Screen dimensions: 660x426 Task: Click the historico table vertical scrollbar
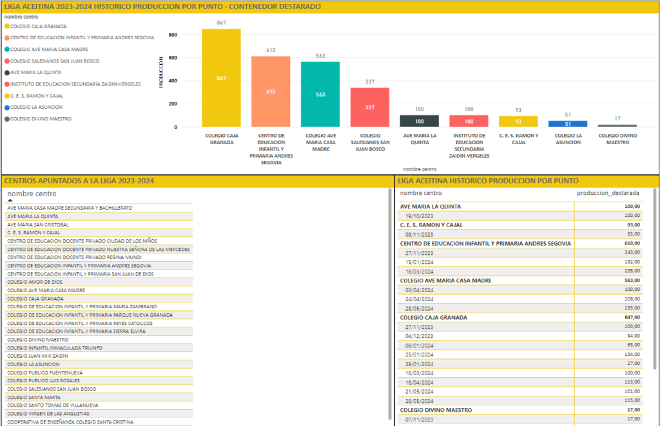(655, 279)
